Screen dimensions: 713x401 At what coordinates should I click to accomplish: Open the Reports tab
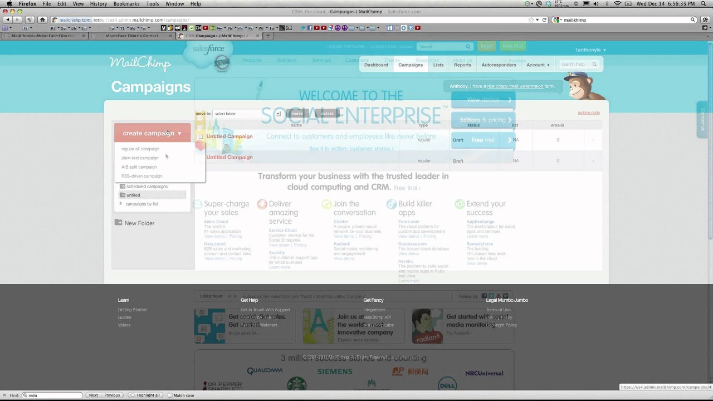(462, 65)
